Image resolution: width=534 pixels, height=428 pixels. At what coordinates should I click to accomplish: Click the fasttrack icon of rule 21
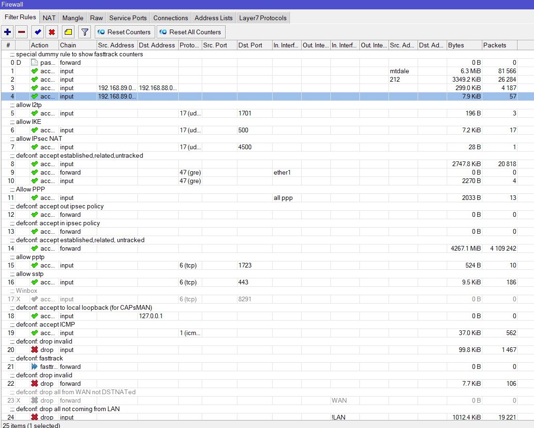pos(34,367)
